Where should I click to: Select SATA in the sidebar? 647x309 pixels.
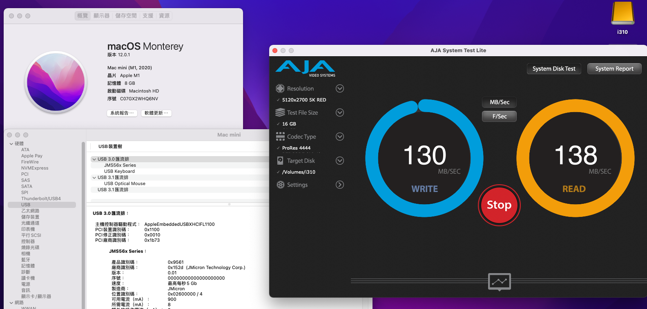point(27,186)
